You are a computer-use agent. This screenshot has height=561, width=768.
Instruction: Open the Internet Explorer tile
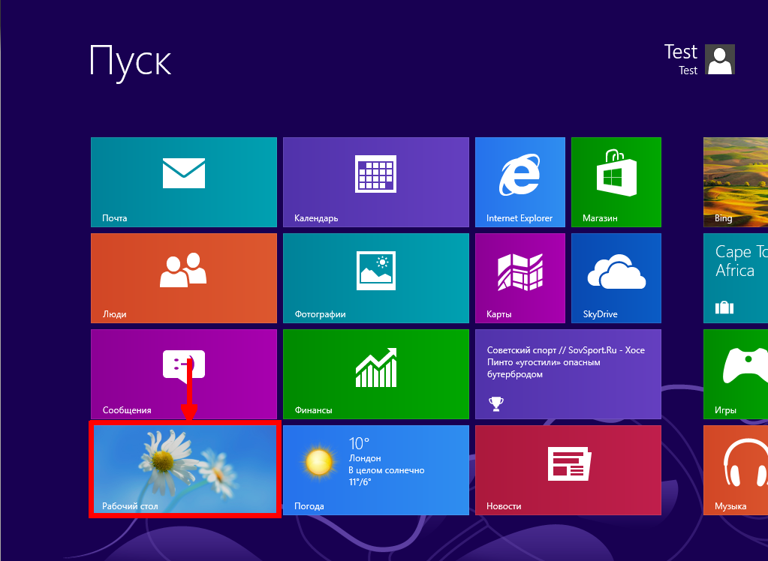tap(520, 182)
